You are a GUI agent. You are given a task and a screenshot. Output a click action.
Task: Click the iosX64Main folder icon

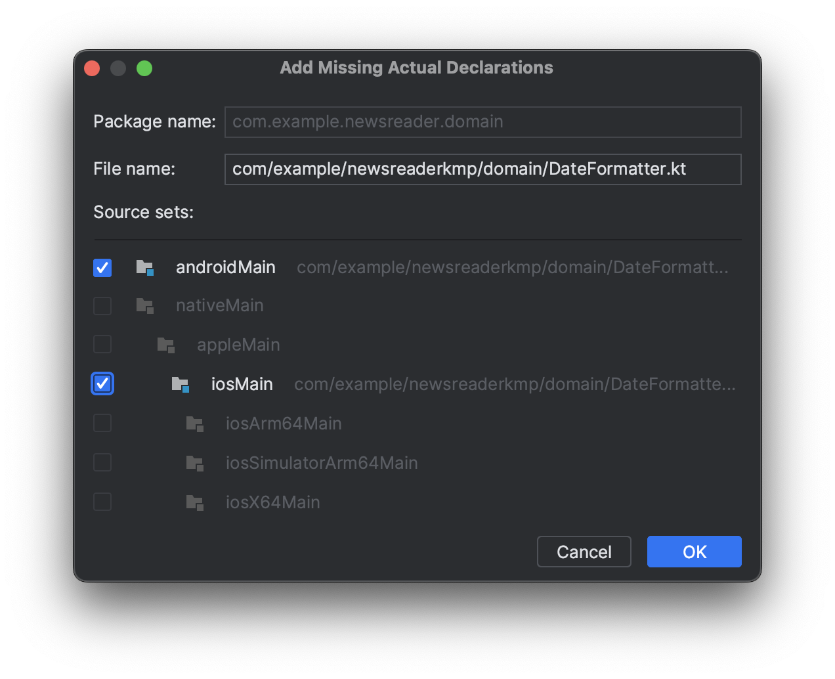(x=194, y=502)
